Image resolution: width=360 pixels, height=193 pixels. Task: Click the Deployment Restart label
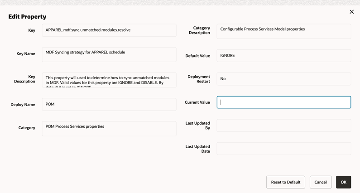[x=199, y=79]
